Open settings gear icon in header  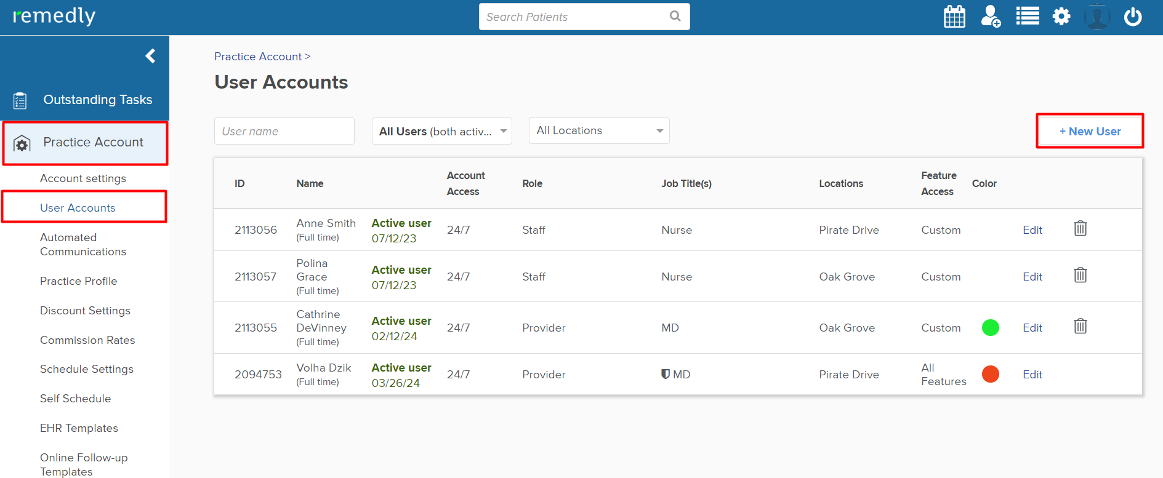[x=1061, y=16]
